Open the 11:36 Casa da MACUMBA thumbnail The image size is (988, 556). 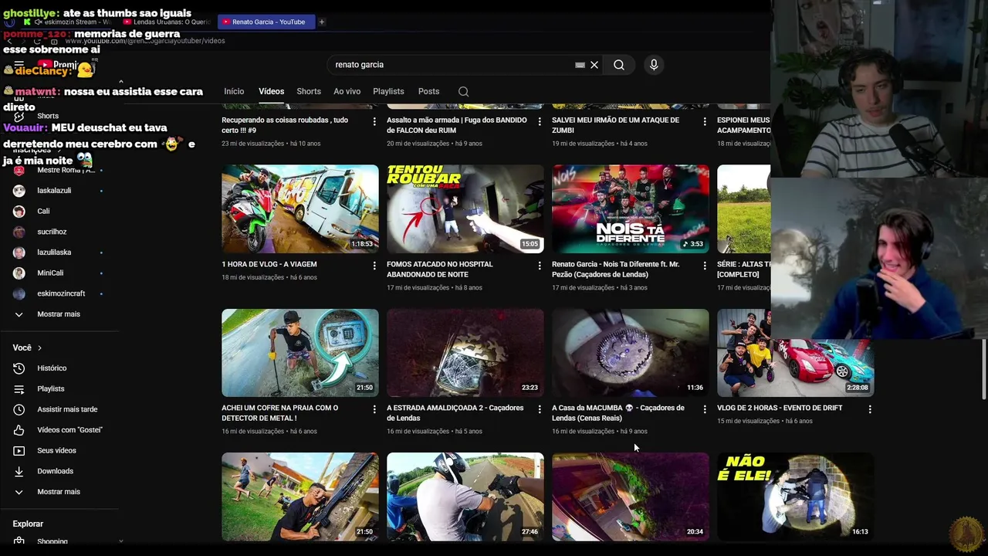(x=631, y=353)
